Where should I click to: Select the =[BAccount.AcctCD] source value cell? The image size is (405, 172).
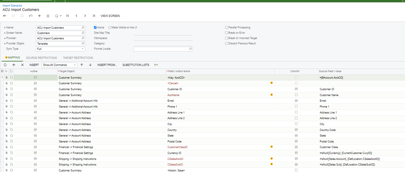click(x=361, y=77)
